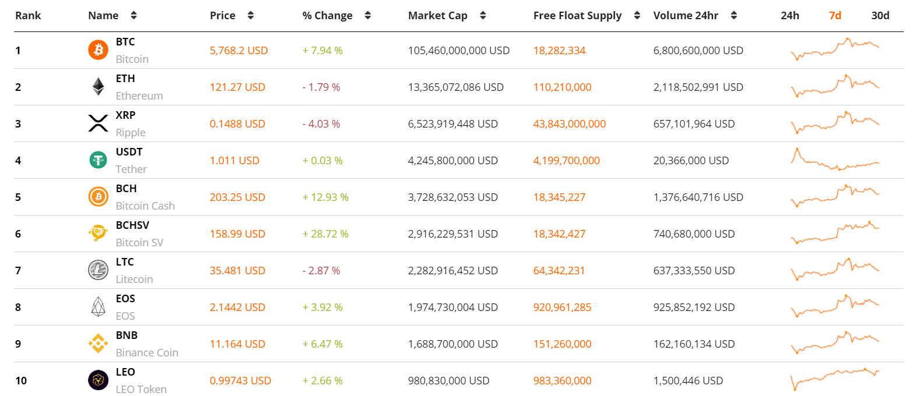Click Litecoin free float supply 64,342,231
The image size is (917, 396).
(558, 271)
